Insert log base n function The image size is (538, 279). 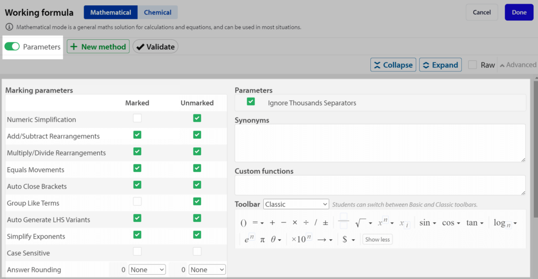coord(502,223)
